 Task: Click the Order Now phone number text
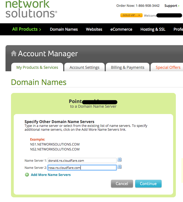pyautogui.click(x=138, y=6)
